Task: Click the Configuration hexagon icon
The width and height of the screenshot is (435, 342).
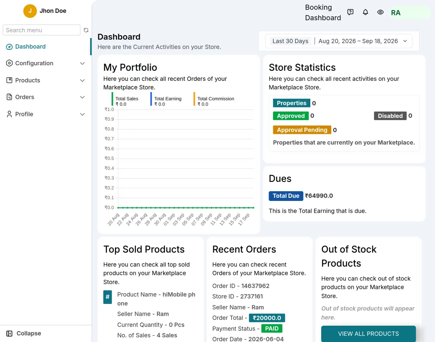Action: click(x=9, y=63)
